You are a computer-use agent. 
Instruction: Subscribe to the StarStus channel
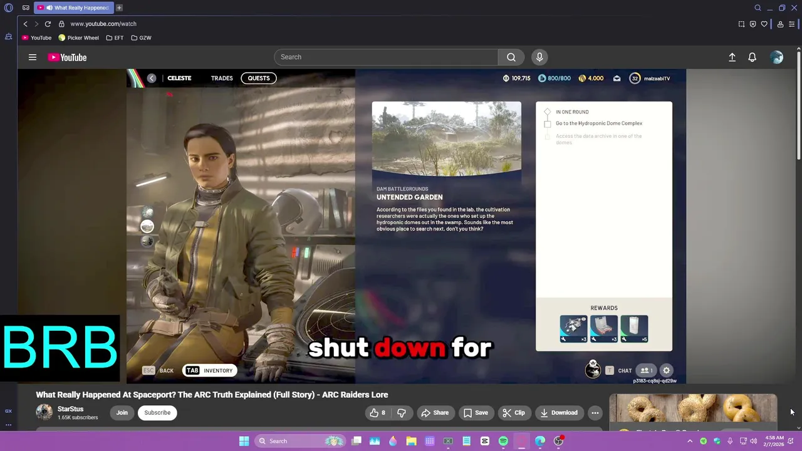coord(157,413)
